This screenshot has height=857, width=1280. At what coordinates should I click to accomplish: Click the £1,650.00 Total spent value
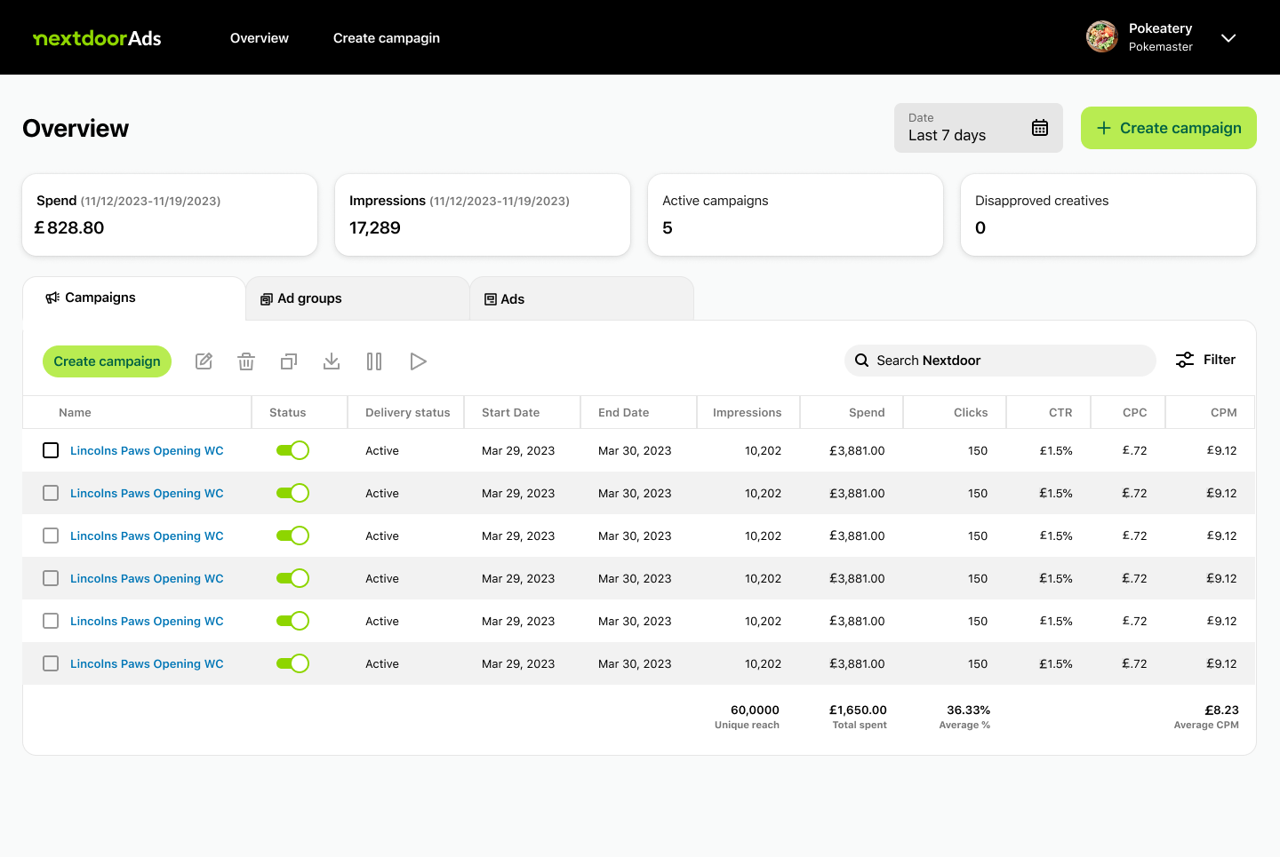click(858, 717)
